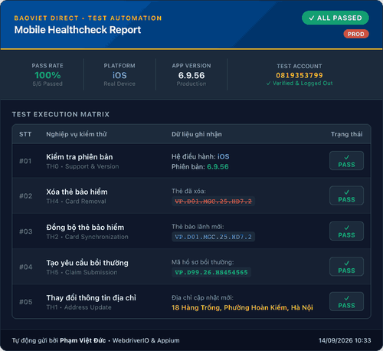The image size is (383, 351).
Task: Click the Dữ liệu ghi nhận column header
Action: pos(197,134)
